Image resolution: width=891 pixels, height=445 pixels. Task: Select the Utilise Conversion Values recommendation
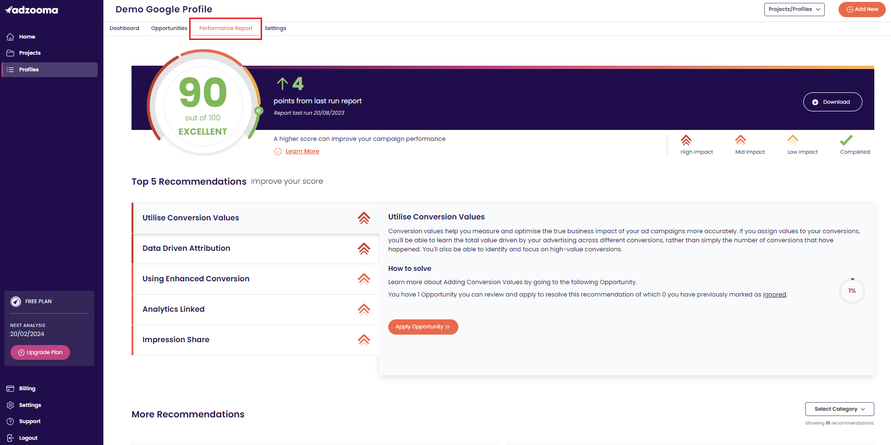(255, 218)
